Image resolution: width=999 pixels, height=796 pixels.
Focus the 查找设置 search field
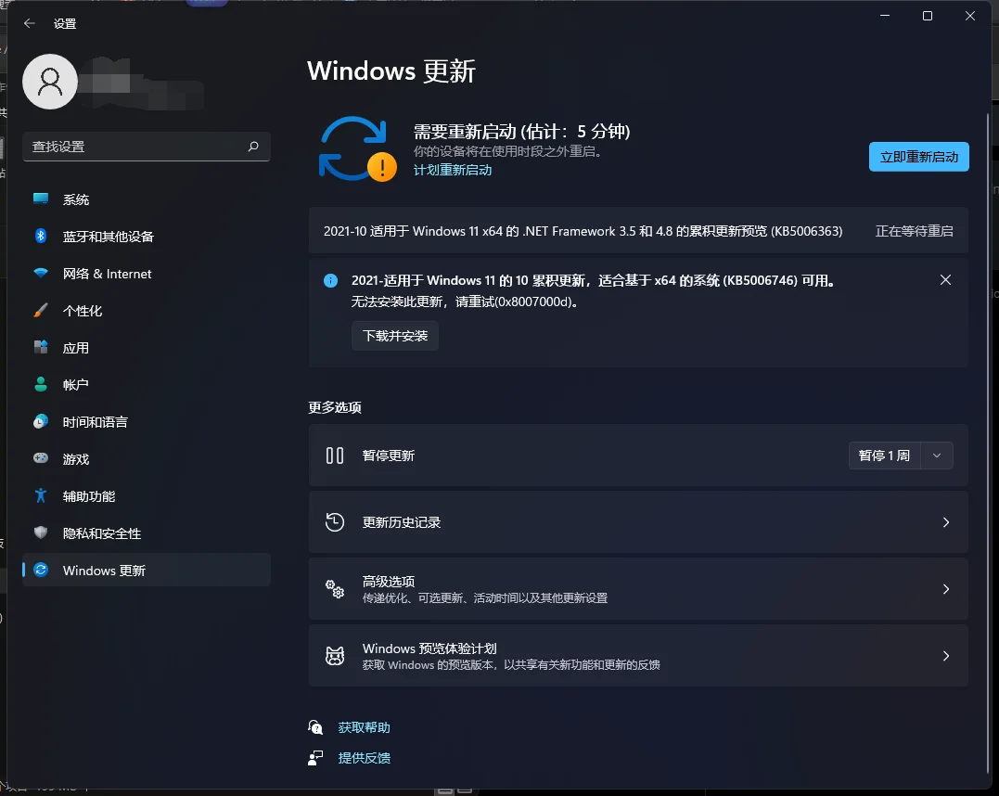pyautogui.click(x=147, y=147)
